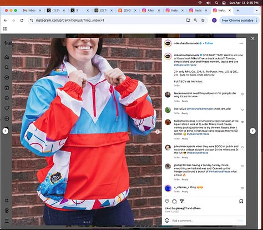View others who liked this post

tap(196, 208)
